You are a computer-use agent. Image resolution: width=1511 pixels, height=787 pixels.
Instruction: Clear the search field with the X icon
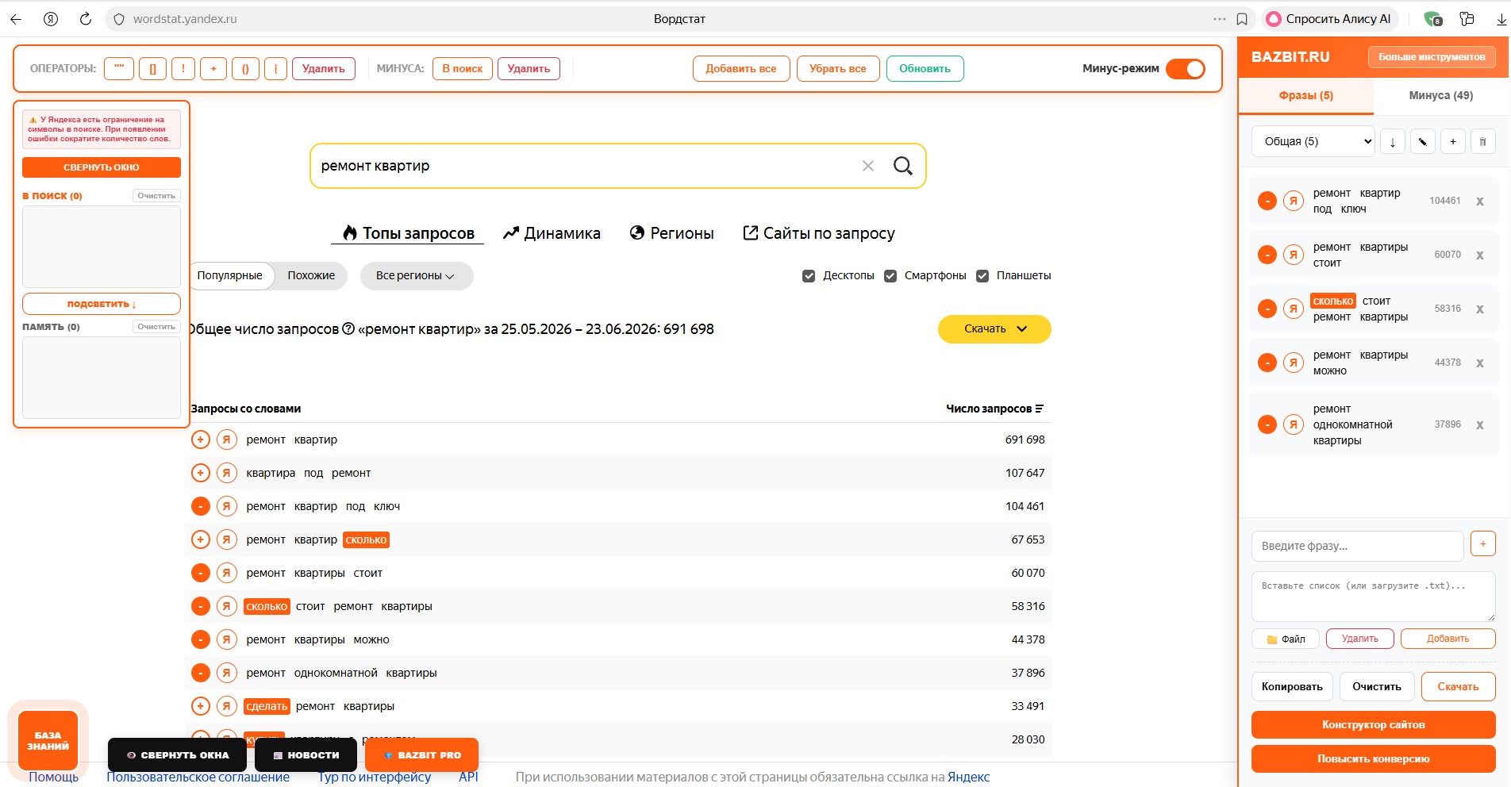pyautogui.click(x=868, y=166)
